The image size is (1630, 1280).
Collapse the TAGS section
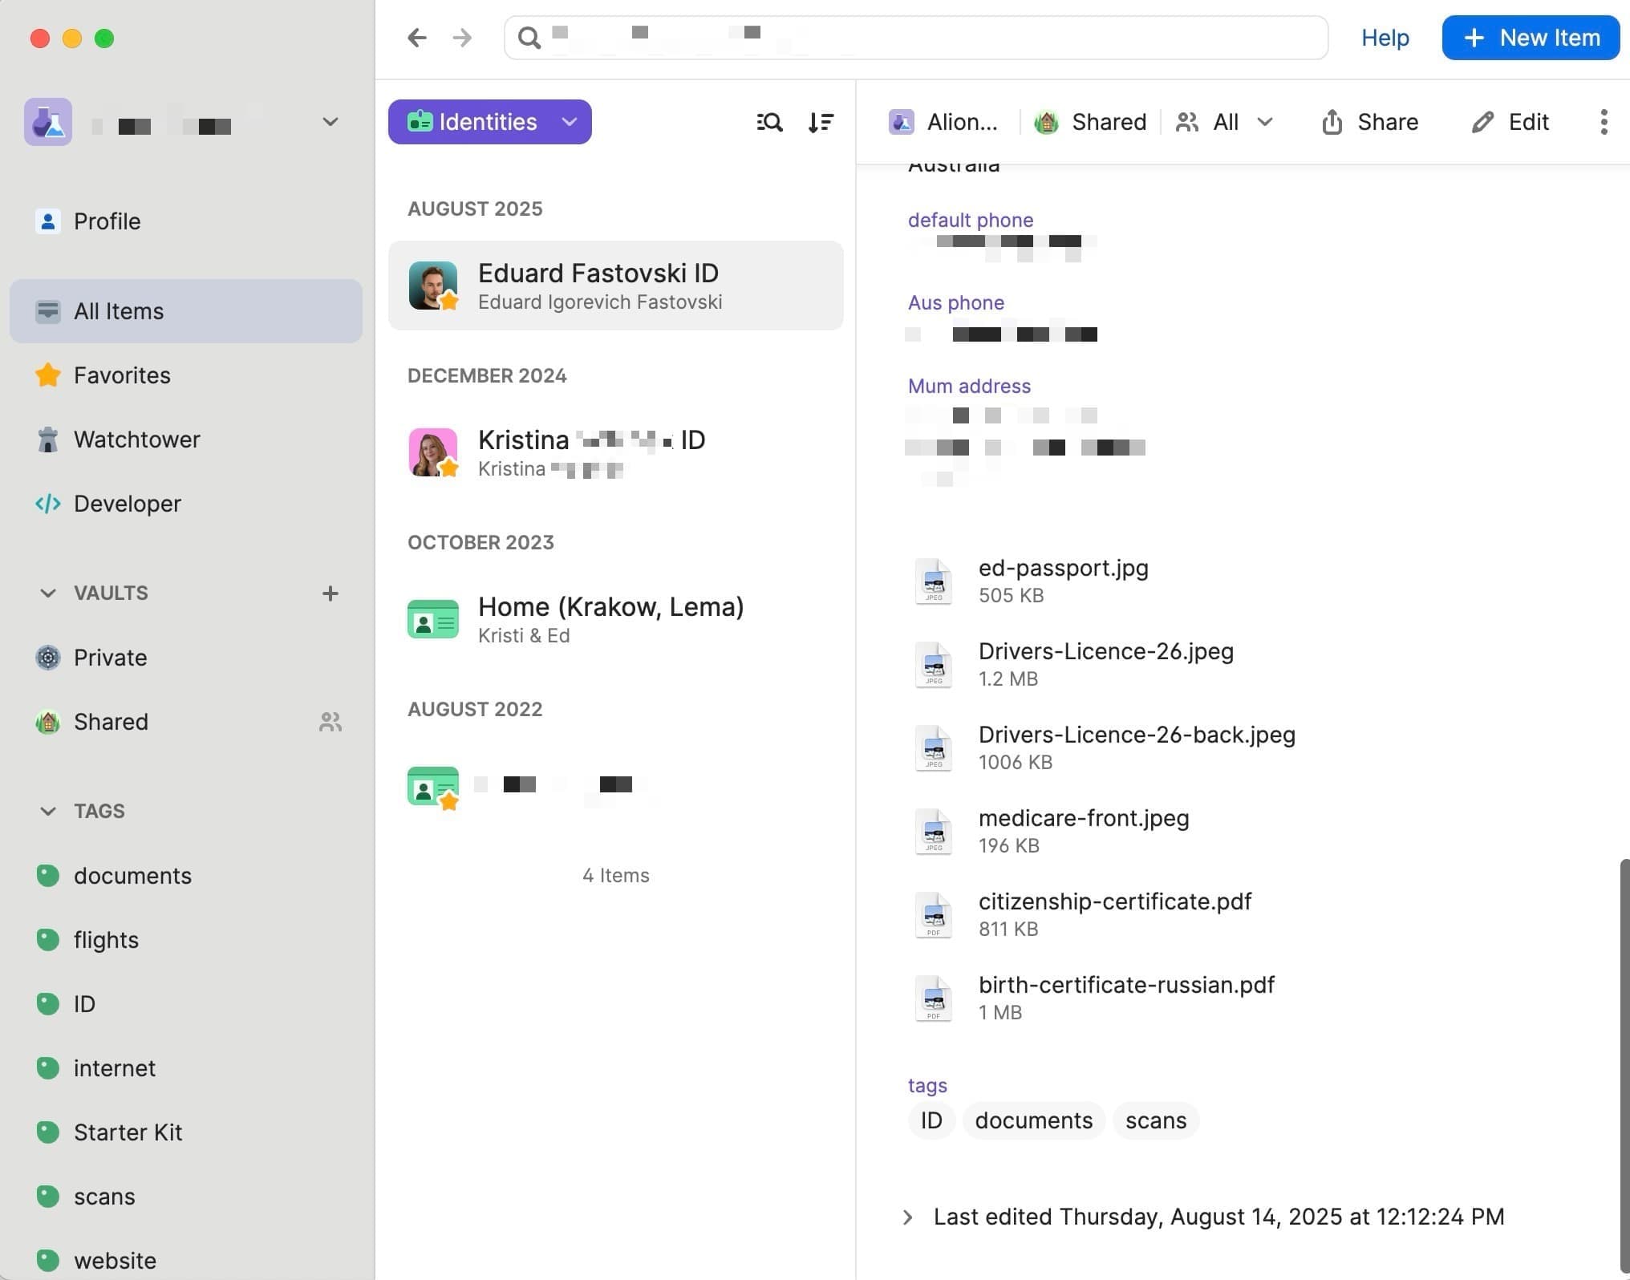point(48,811)
